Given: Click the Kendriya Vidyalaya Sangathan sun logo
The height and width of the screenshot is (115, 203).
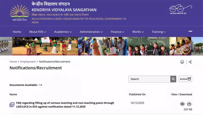Looking at the screenshot, I should pyautogui.click(x=20, y=13).
